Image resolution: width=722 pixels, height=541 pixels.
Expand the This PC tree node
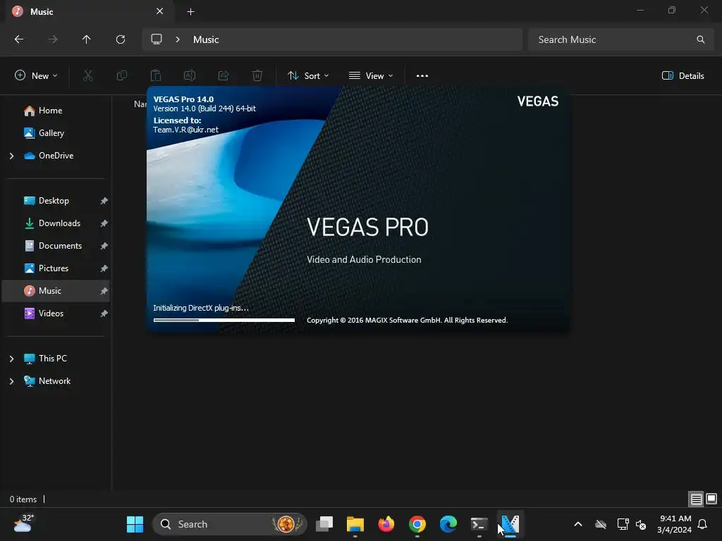[x=11, y=359]
